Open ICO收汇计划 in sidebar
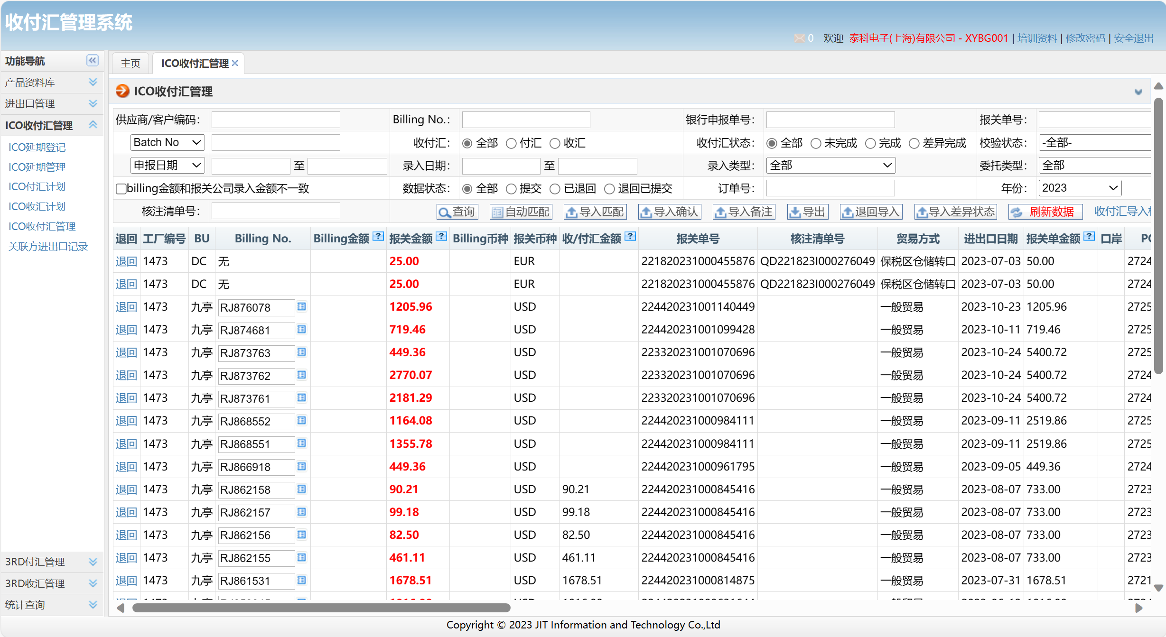Image resolution: width=1166 pixels, height=637 pixels. point(37,206)
